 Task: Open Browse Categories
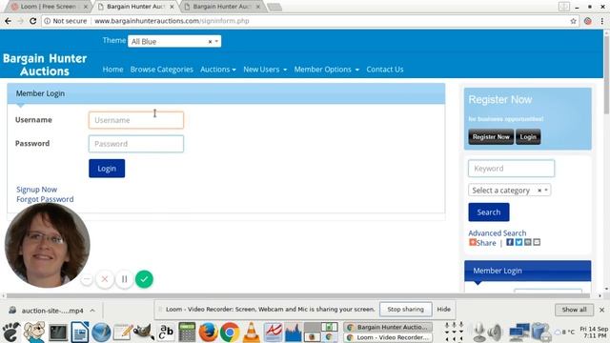tap(162, 70)
